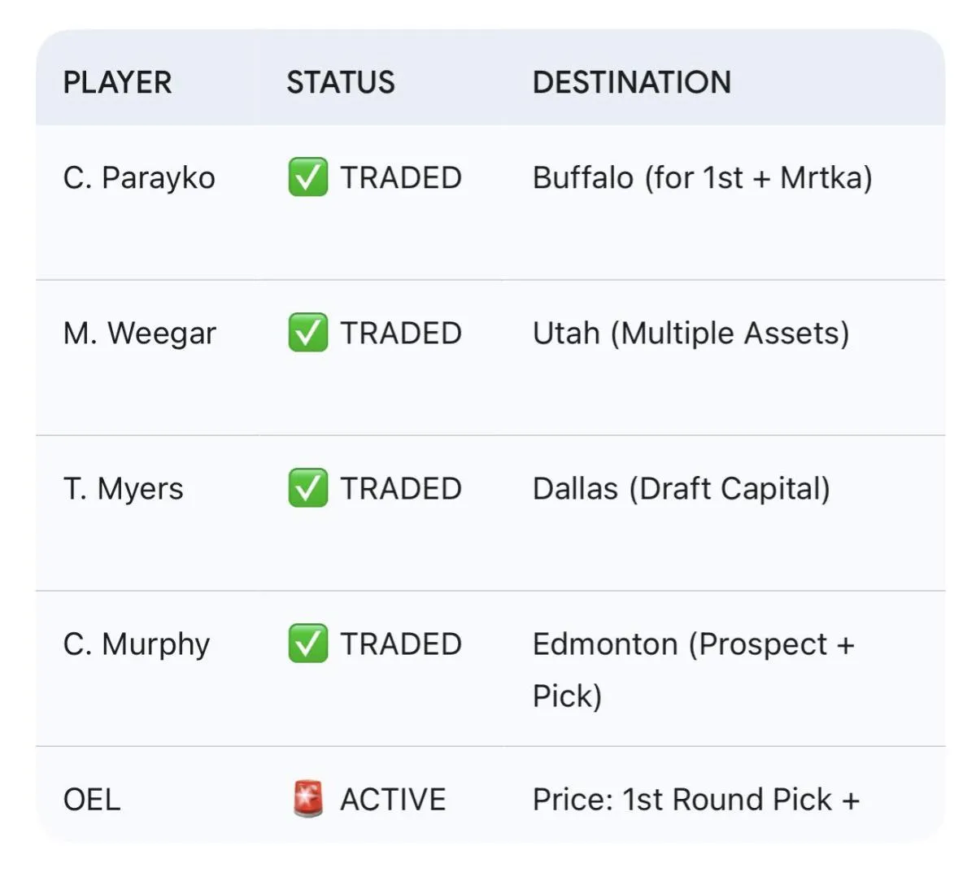Select the C. Murphy player name
The height and width of the screenshot is (877, 976).
[x=136, y=644]
